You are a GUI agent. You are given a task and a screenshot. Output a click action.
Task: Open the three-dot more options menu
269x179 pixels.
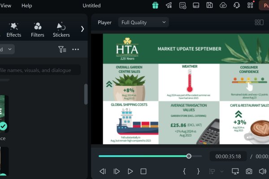click(75, 49)
